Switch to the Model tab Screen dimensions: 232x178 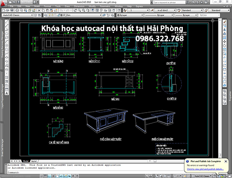pyautogui.click(x=26, y=161)
